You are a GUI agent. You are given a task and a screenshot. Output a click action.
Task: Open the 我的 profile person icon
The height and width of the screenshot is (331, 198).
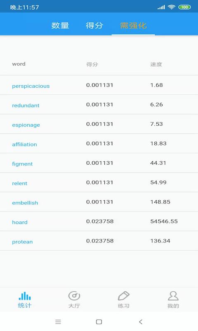pyautogui.click(x=173, y=295)
